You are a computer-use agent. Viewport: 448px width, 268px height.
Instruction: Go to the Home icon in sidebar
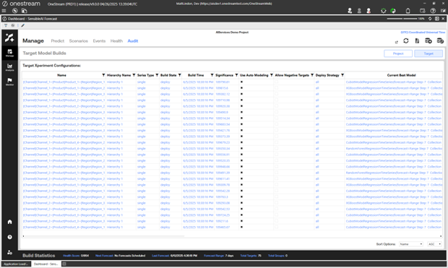(9, 222)
